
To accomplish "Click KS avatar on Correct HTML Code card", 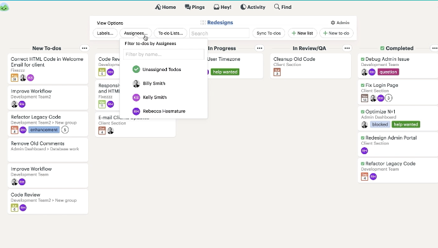I will (x=30, y=78).
